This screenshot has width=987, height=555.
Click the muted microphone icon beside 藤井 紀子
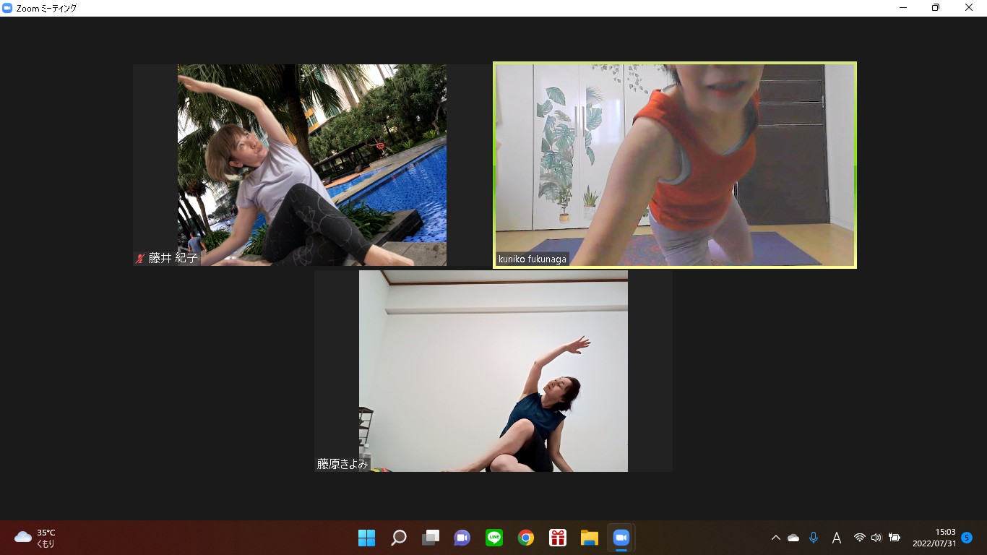click(x=140, y=258)
